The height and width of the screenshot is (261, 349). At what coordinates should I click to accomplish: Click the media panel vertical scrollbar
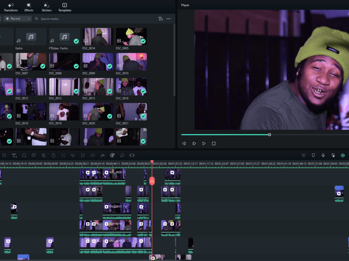tap(174, 60)
